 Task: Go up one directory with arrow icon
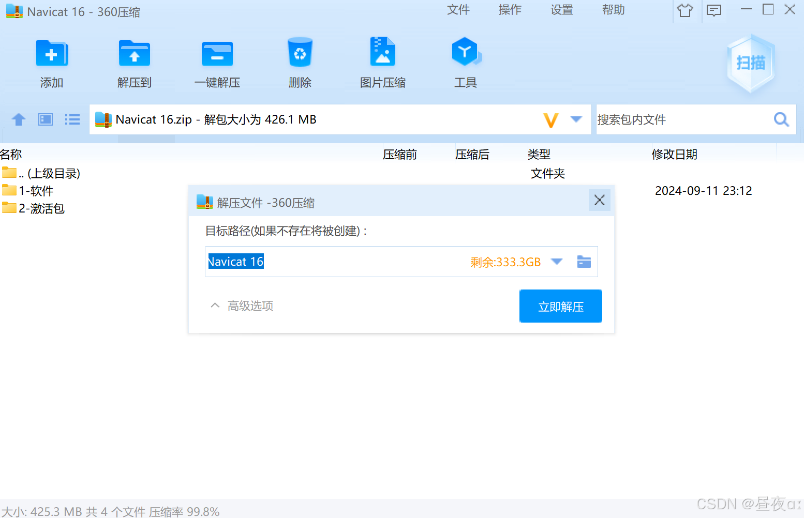19,119
